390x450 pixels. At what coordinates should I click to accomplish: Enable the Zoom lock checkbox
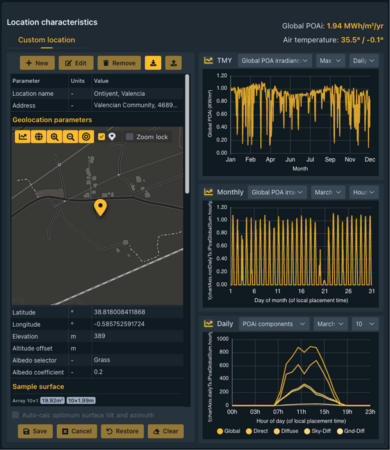[130, 137]
